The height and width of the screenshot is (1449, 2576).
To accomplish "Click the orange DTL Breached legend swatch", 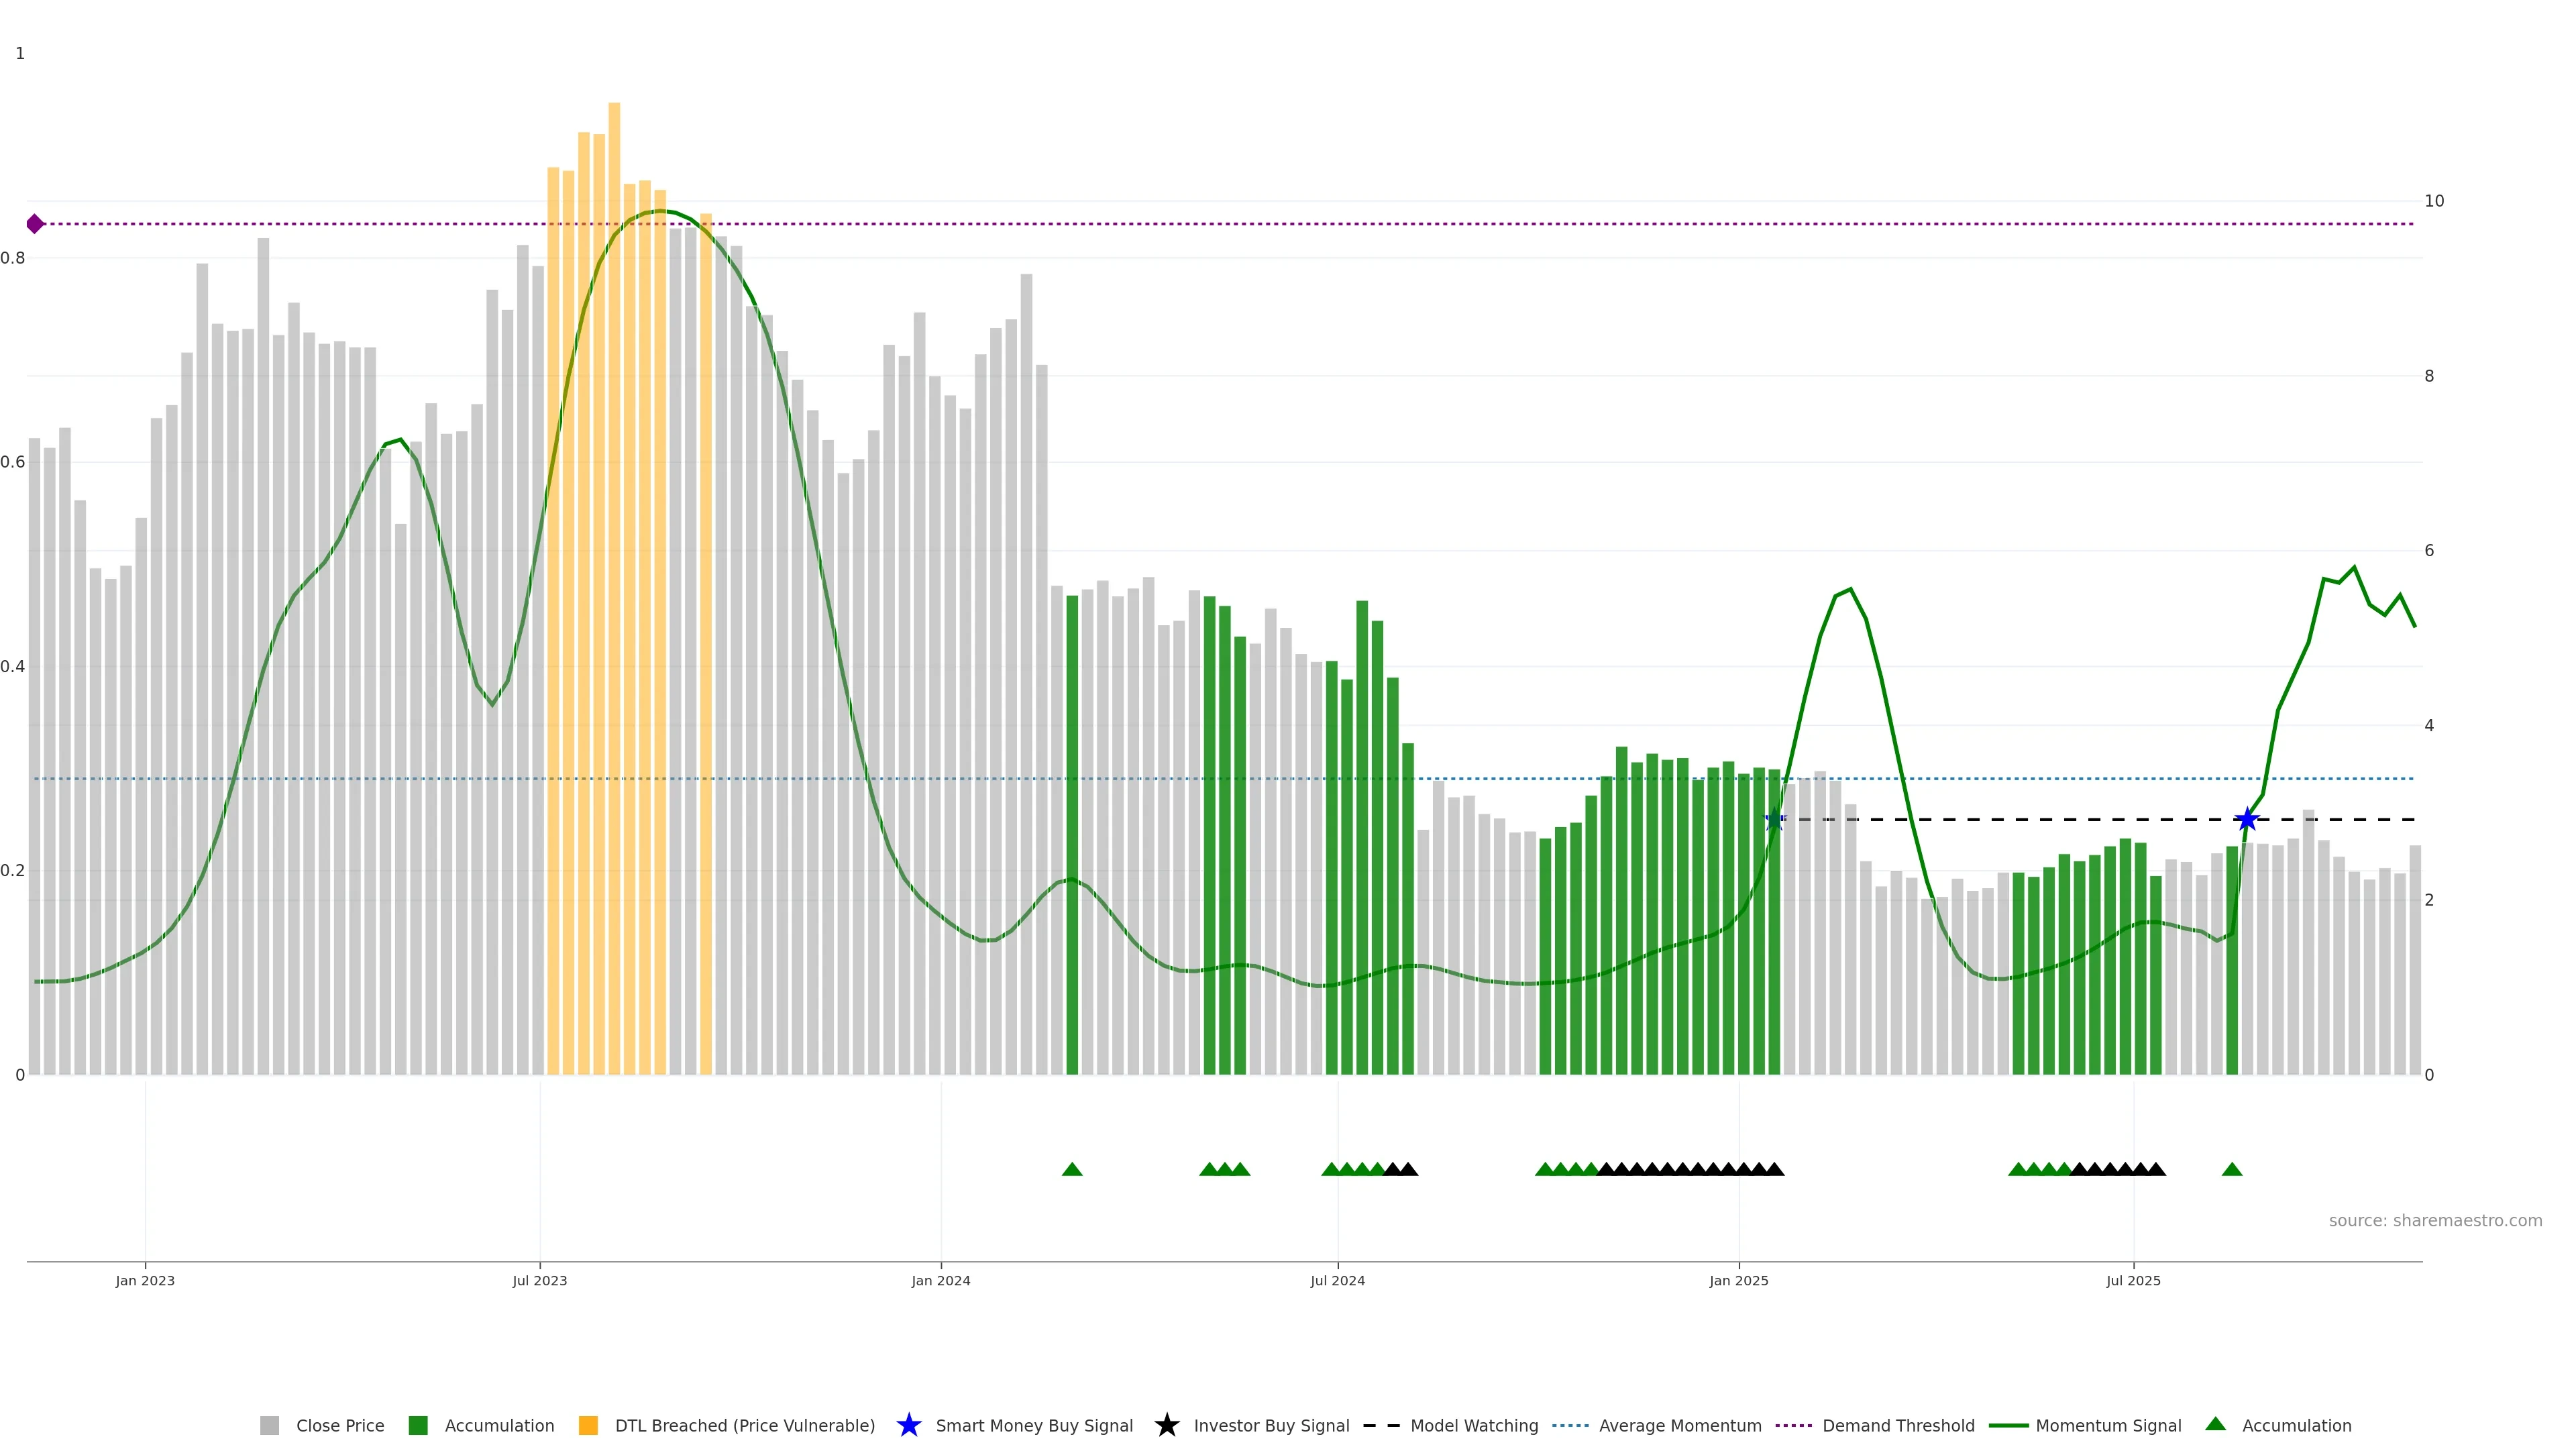I will pos(588,1425).
